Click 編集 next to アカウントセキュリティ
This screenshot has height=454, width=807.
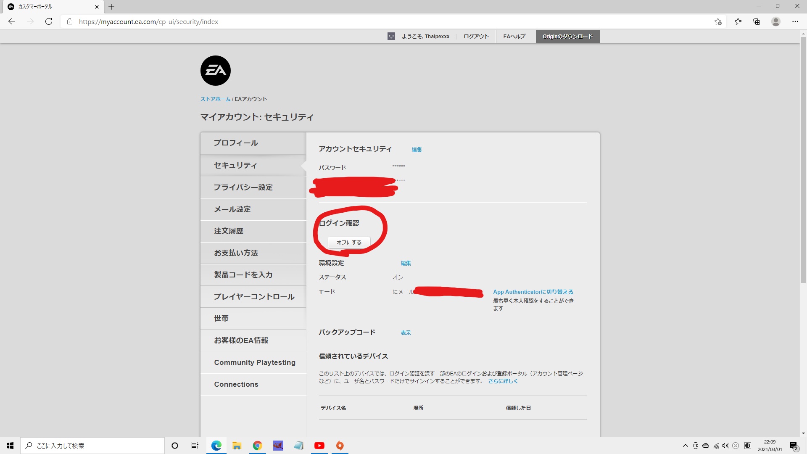point(417,150)
